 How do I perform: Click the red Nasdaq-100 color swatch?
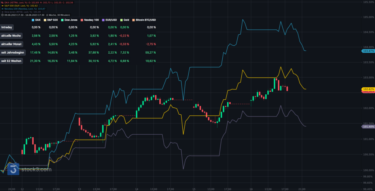pos(82,19)
